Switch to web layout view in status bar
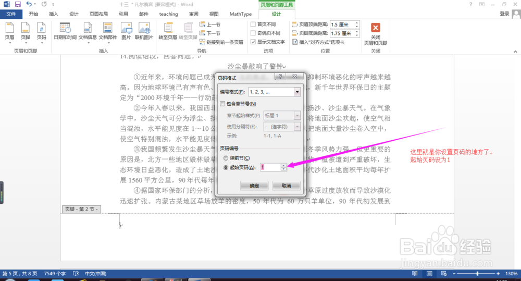 pos(443,274)
